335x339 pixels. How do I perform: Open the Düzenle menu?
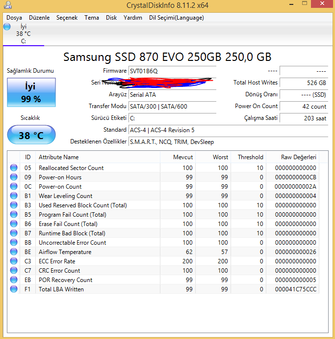39,18
